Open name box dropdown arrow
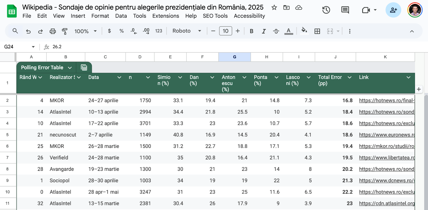Viewport: 428px width, 210px height. pos(33,47)
